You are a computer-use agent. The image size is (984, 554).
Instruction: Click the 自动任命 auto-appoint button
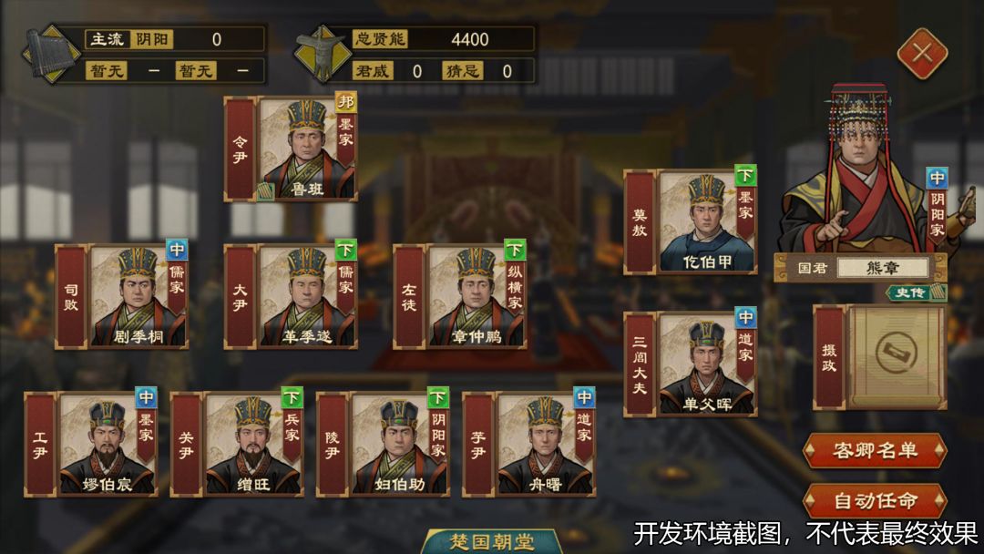click(875, 500)
